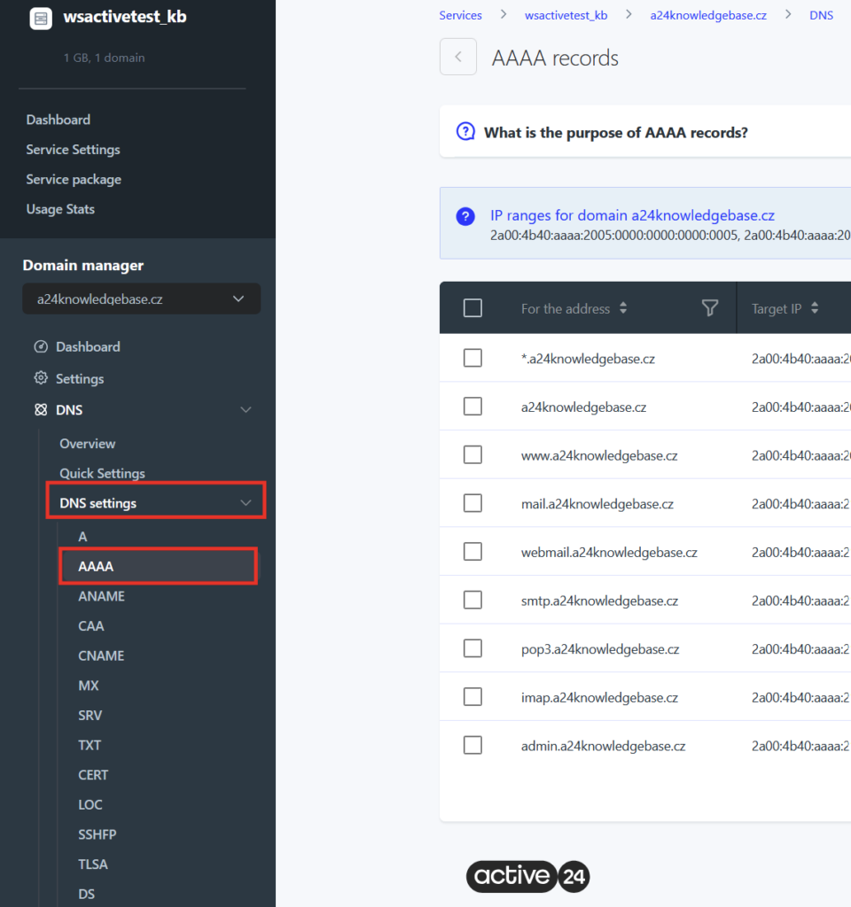Check the mail.a24knowledgebase.cz record checkbox
Screen dimensions: 851x907
click(472, 503)
